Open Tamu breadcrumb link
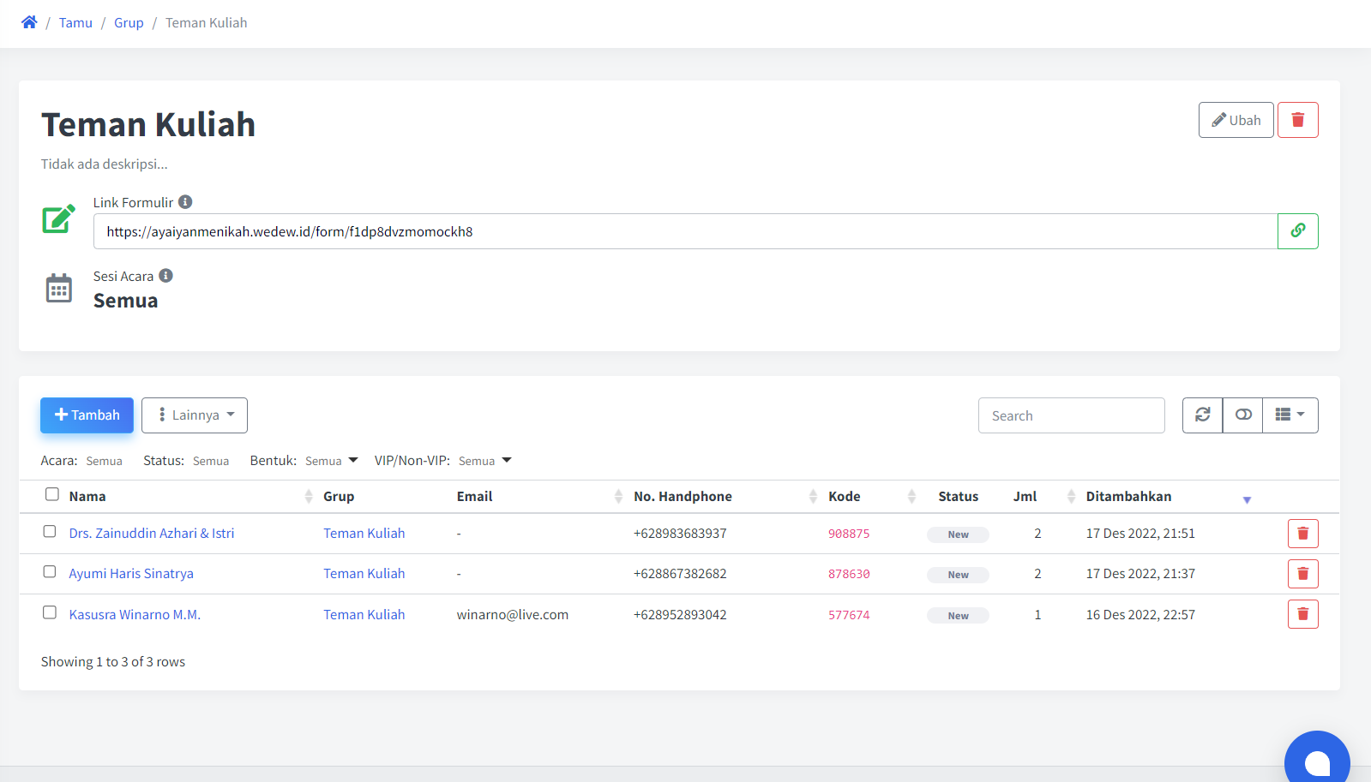Viewport: 1371px width, 782px height. (75, 23)
